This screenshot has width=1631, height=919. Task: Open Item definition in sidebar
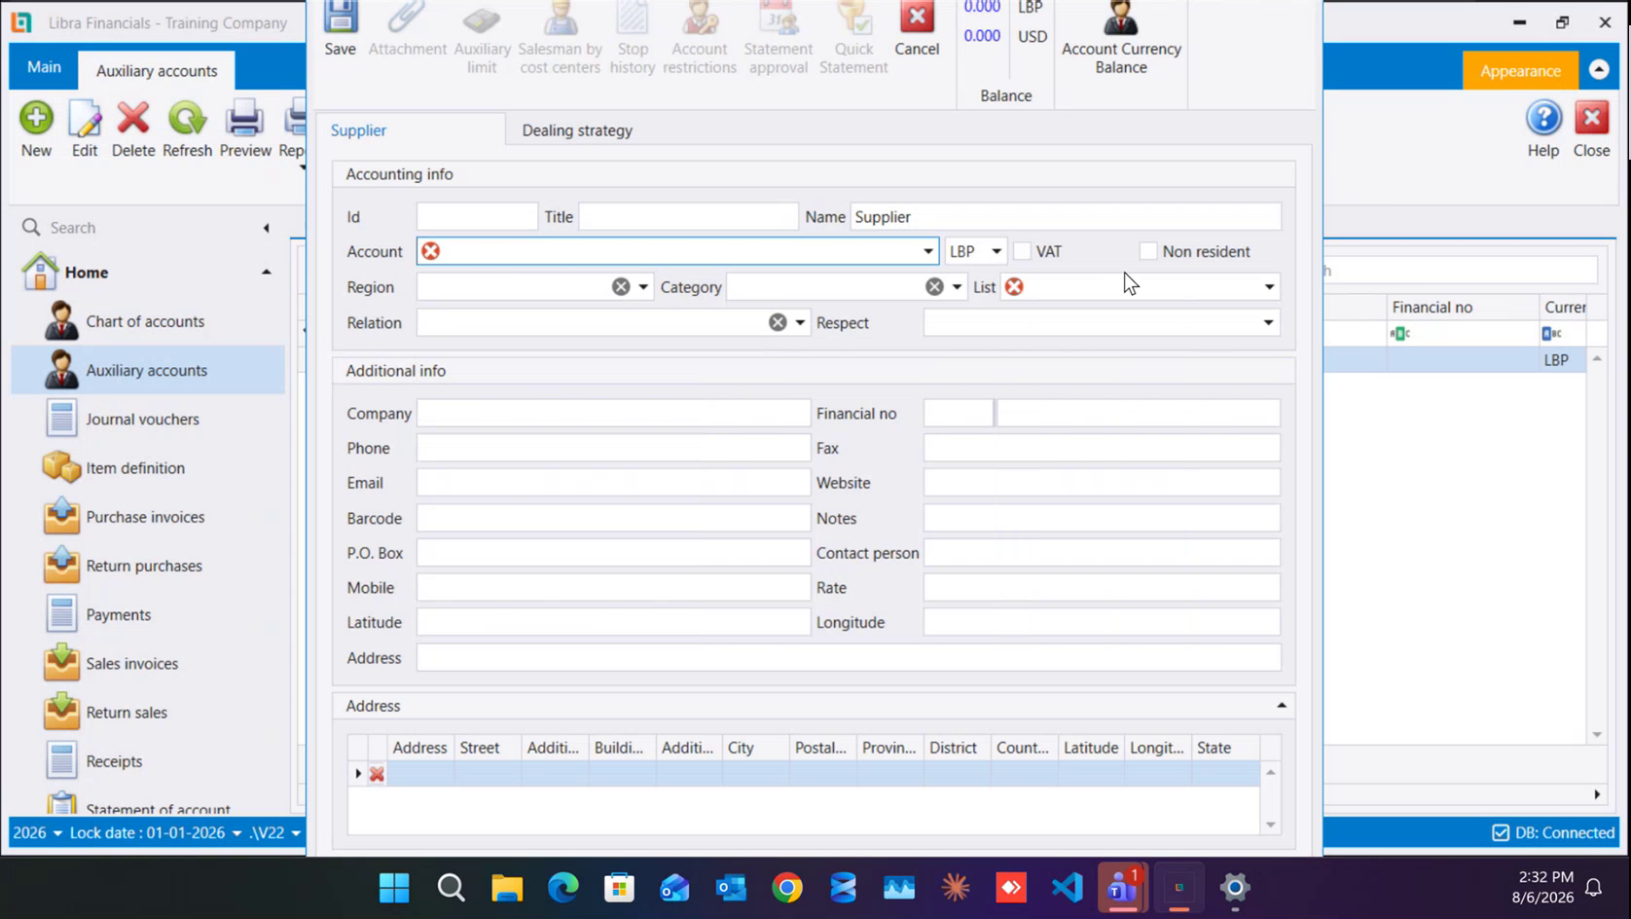(148, 468)
